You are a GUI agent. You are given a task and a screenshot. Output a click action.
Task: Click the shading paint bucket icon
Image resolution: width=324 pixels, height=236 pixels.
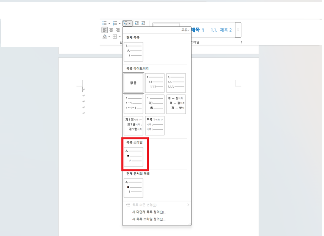point(105,36)
